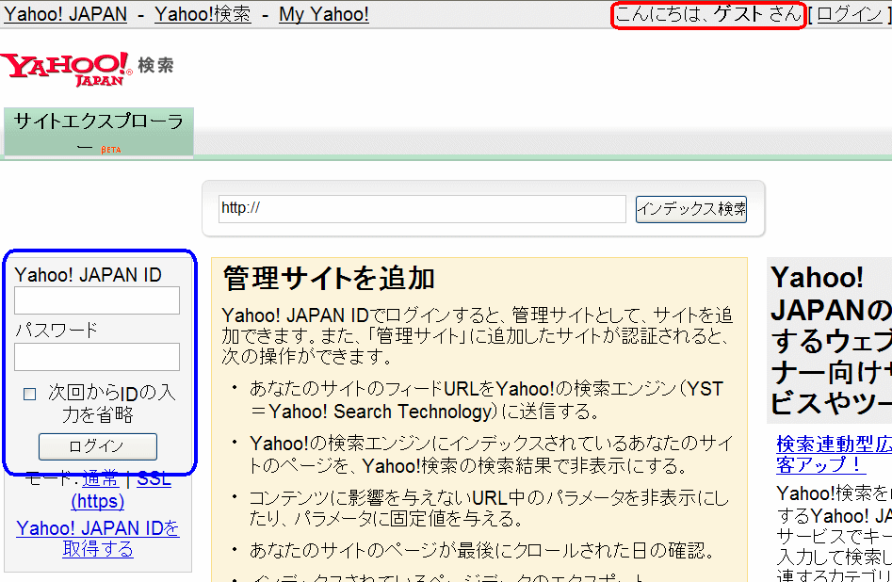Viewport: 892px width, 582px height.
Task: Click the Yahoo! JAPAN logo
Action: pos(66,69)
